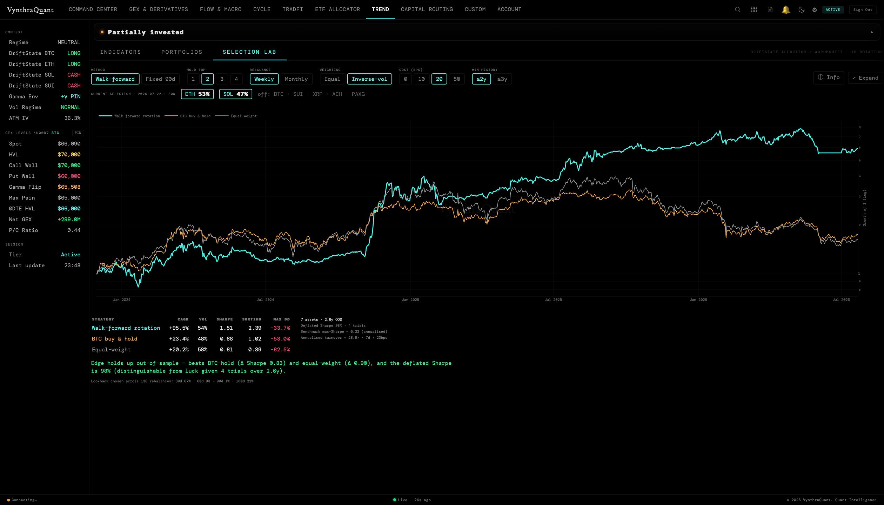The width and height of the screenshot is (884, 505).
Task: Open Selection Lab tab
Action: 249,52
